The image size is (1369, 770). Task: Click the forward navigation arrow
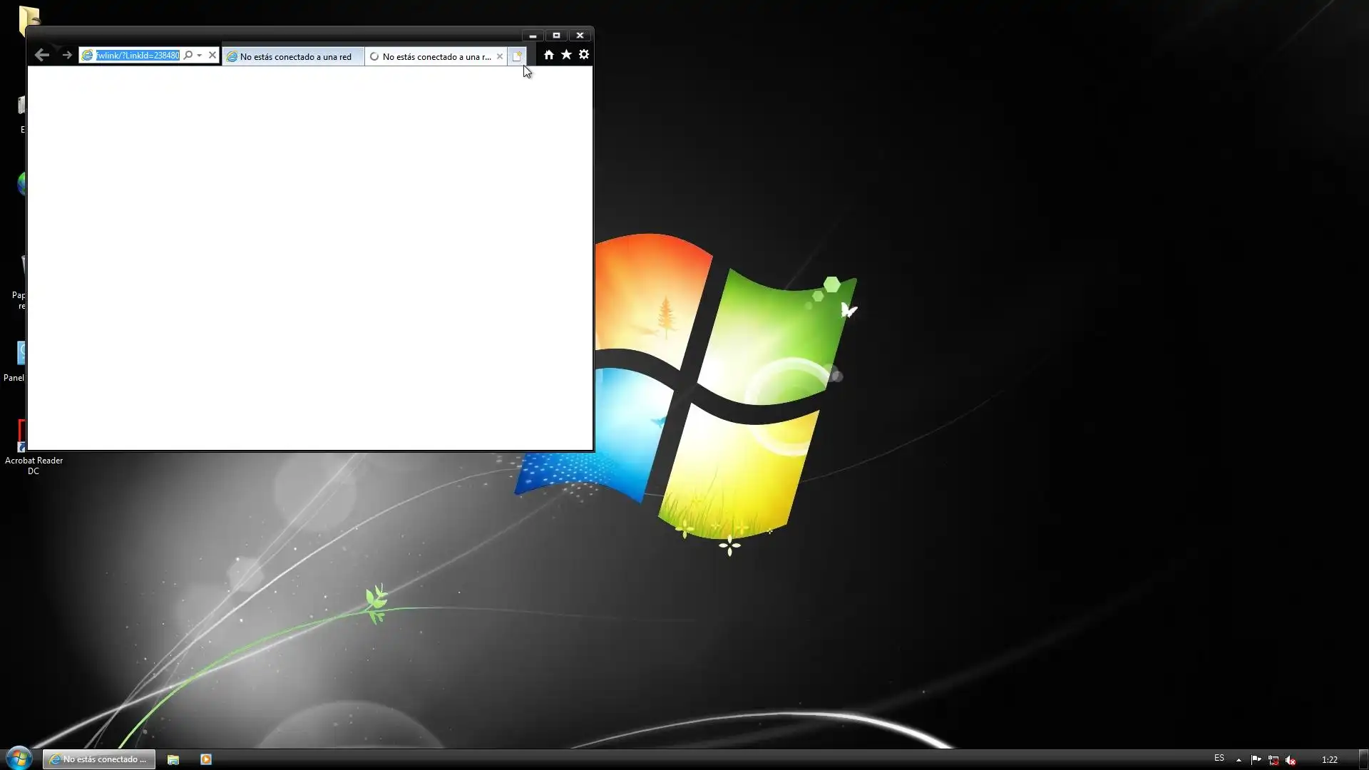point(67,55)
